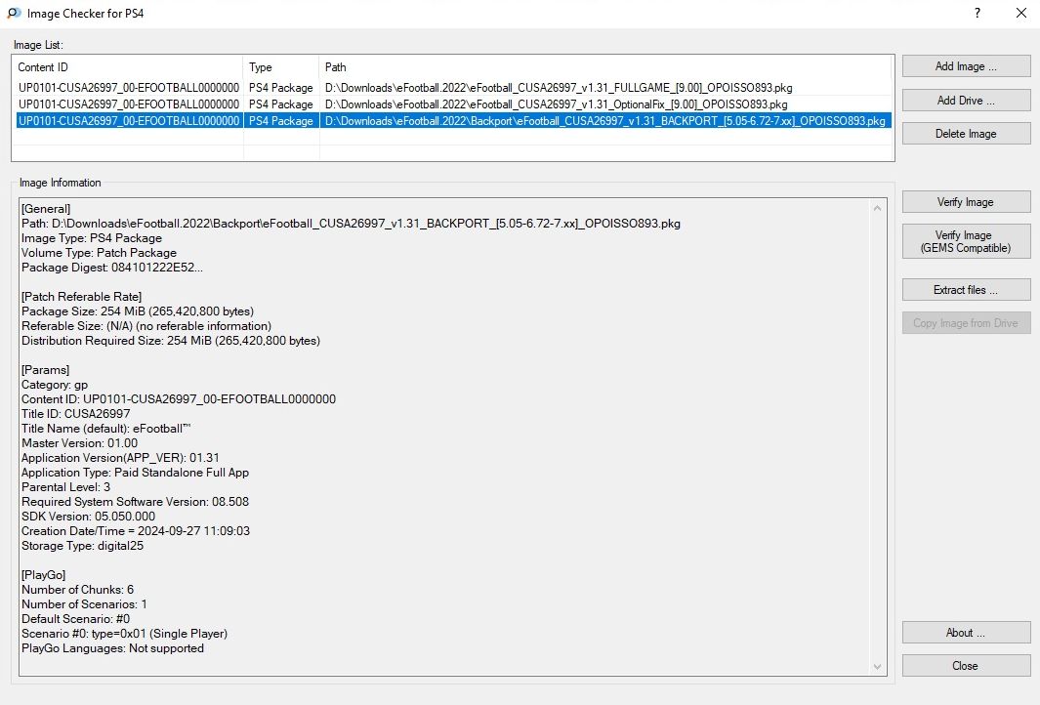Open the About dialog

pos(966,633)
